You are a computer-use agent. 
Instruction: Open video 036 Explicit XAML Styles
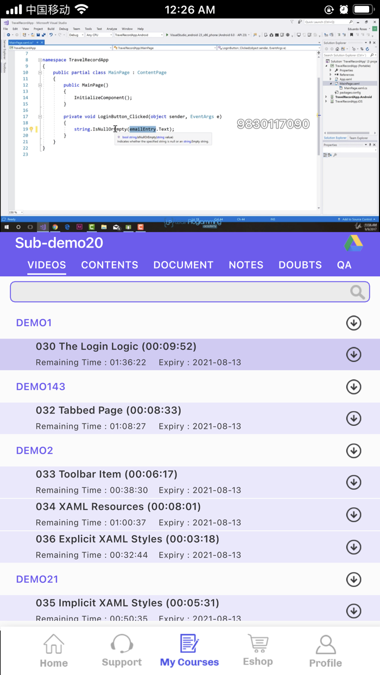[x=190, y=547]
